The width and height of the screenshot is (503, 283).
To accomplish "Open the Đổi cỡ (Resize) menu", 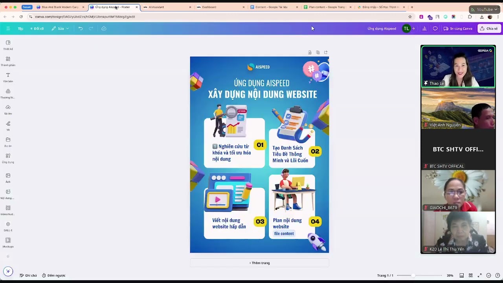I will (37, 28).
